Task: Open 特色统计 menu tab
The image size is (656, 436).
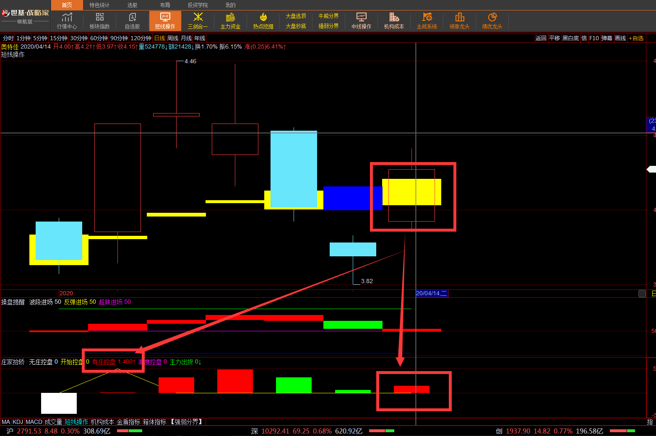Action: [99, 5]
